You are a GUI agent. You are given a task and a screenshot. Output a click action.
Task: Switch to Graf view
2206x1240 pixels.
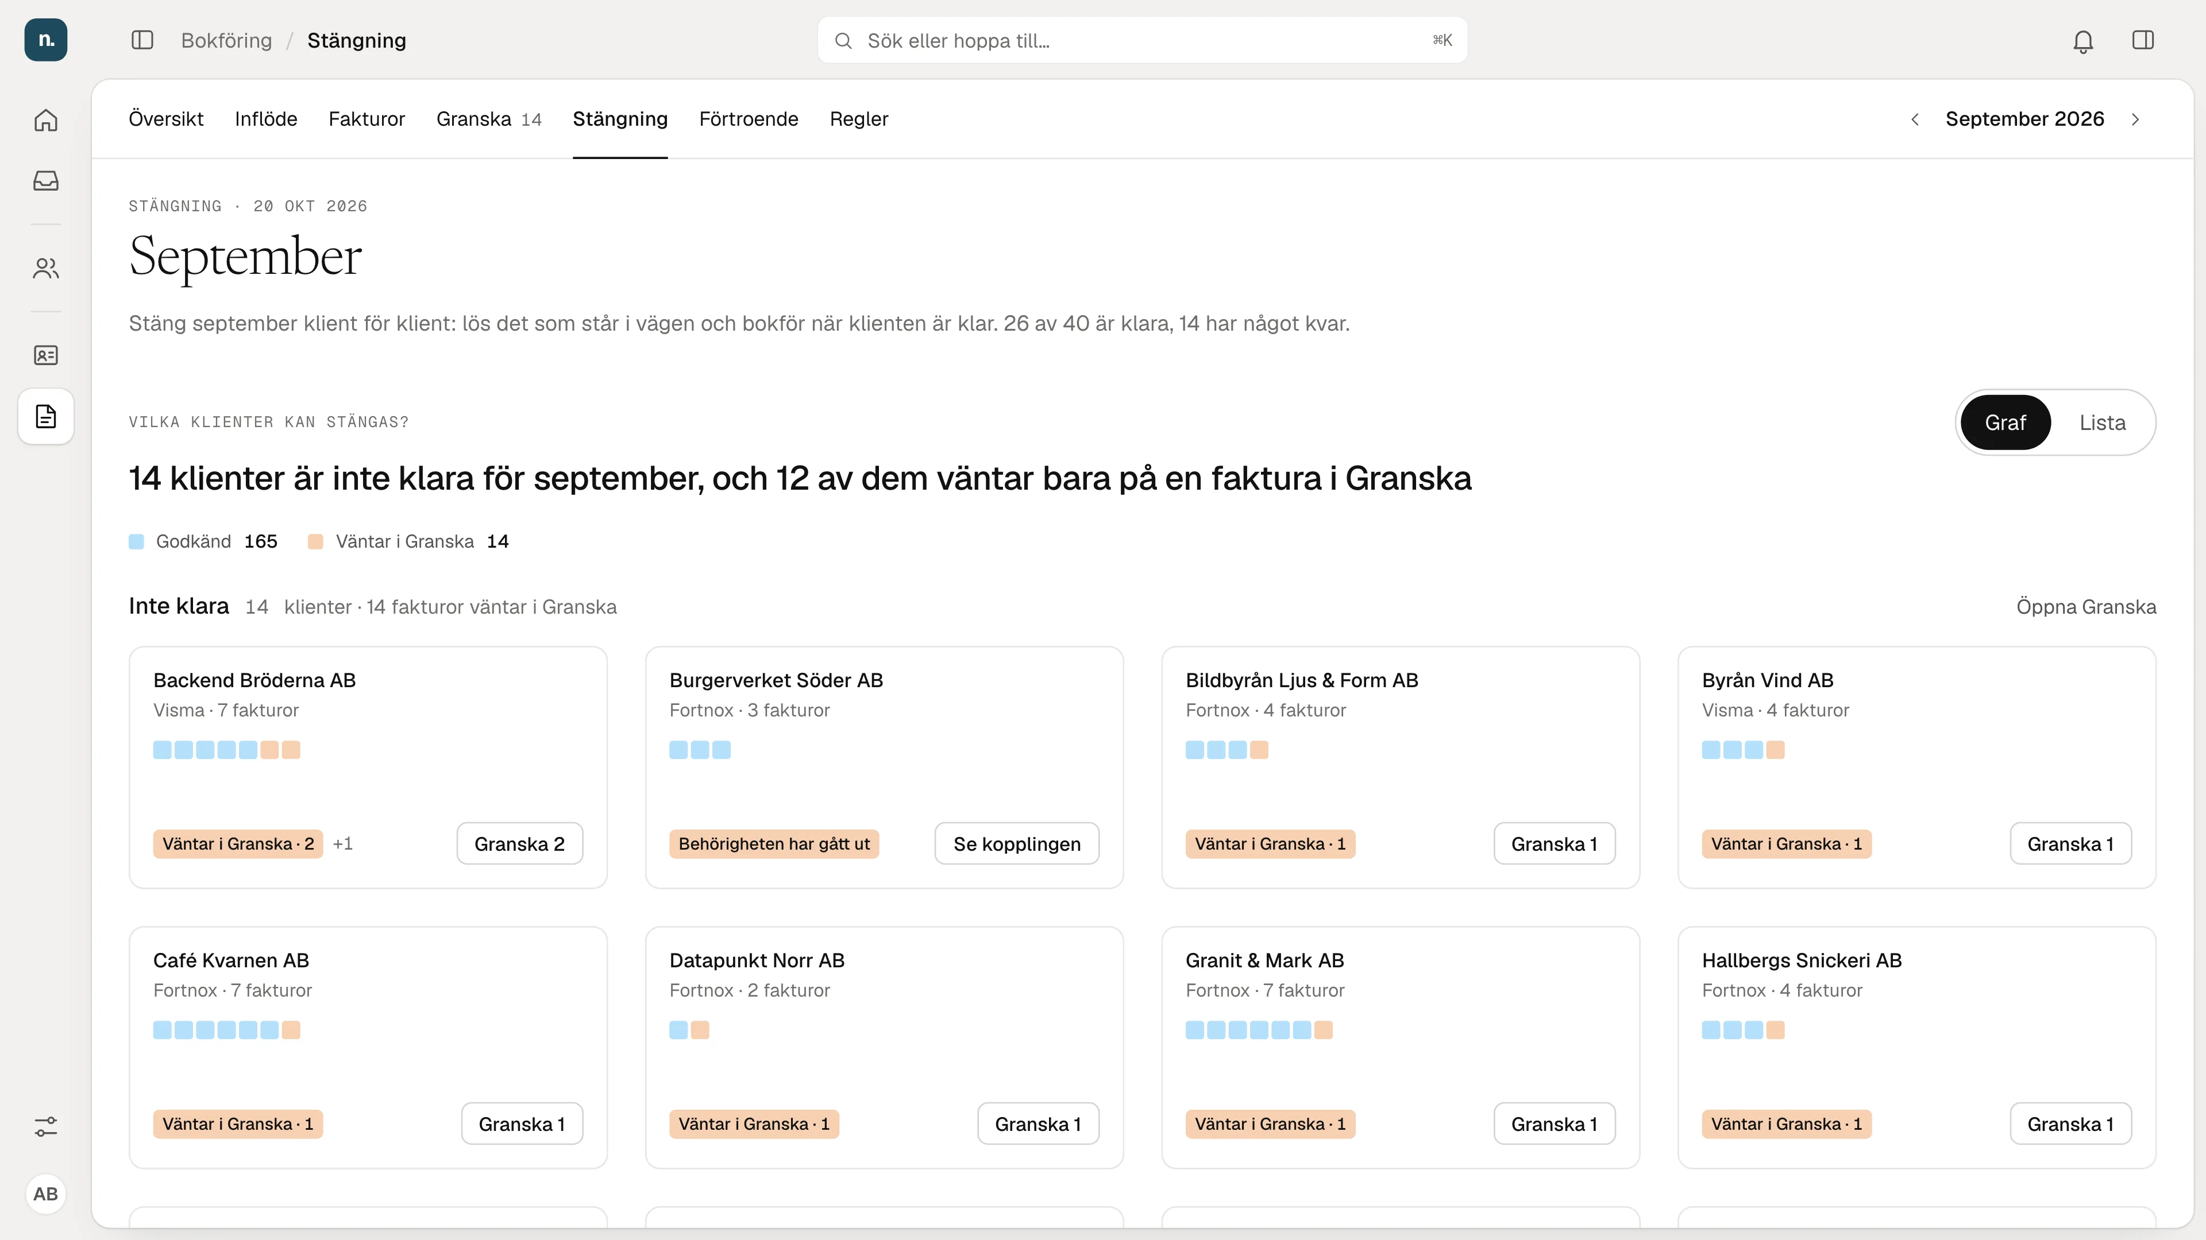pos(2005,423)
